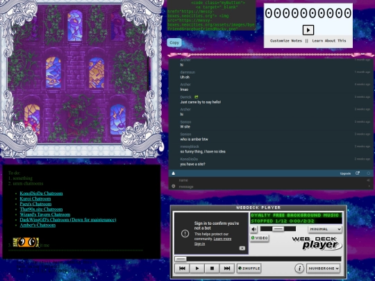
Task: Open the Learn About This link
Action: pos(329,41)
